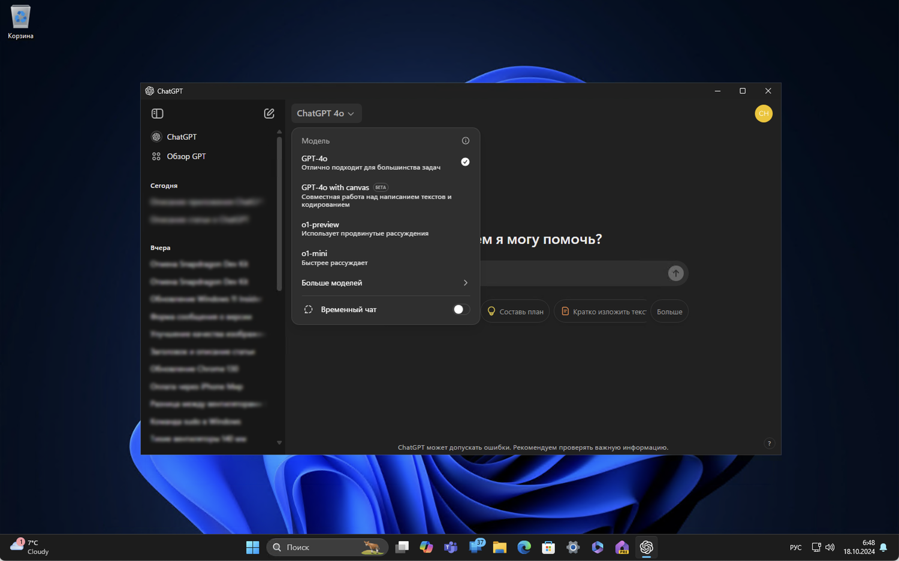Close the ChatGPT window
Screen dimensions: 899x561
tap(768, 91)
